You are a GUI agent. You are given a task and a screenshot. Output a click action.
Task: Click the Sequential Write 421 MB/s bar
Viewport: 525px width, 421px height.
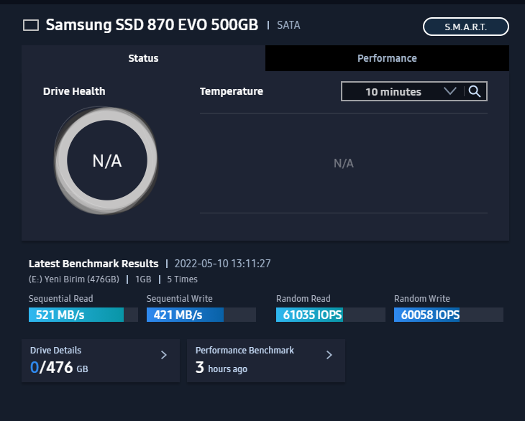point(201,315)
